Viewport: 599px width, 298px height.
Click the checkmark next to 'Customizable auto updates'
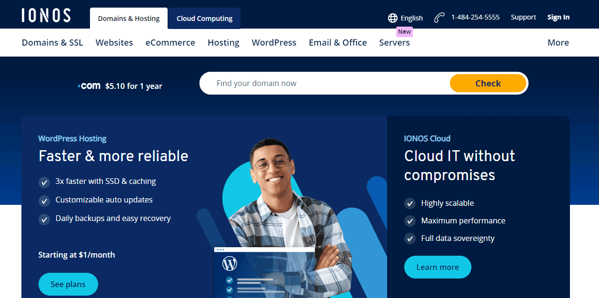click(x=44, y=201)
